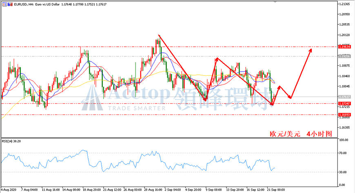355x193 pixels.
Task: Click the 1.16385 price scale label
Action: [344, 128]
